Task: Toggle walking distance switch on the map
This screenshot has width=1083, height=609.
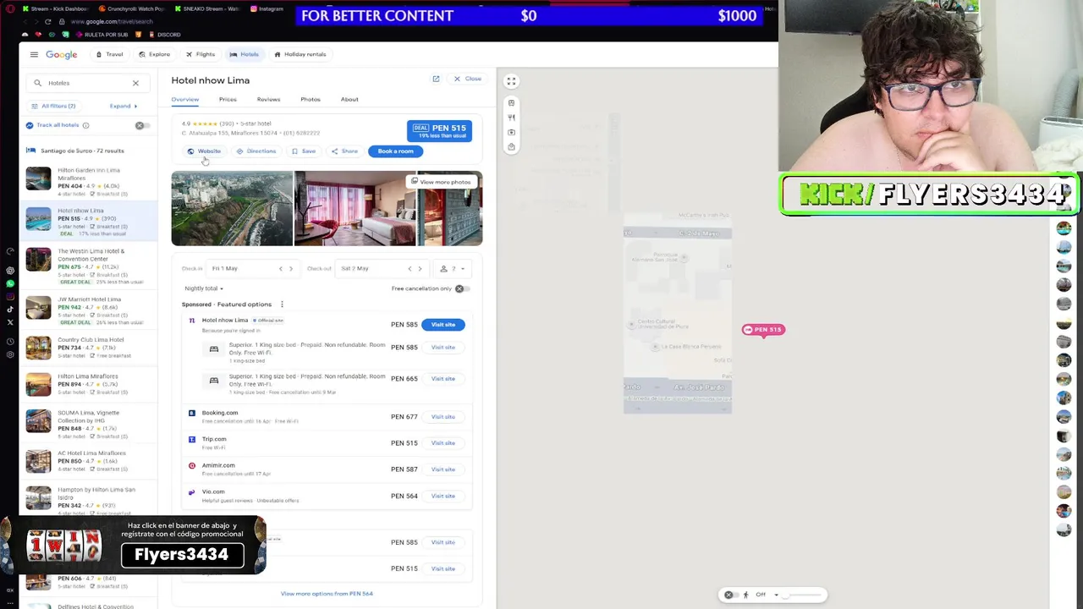Action: pyautogui.click(x=731, y=595)
